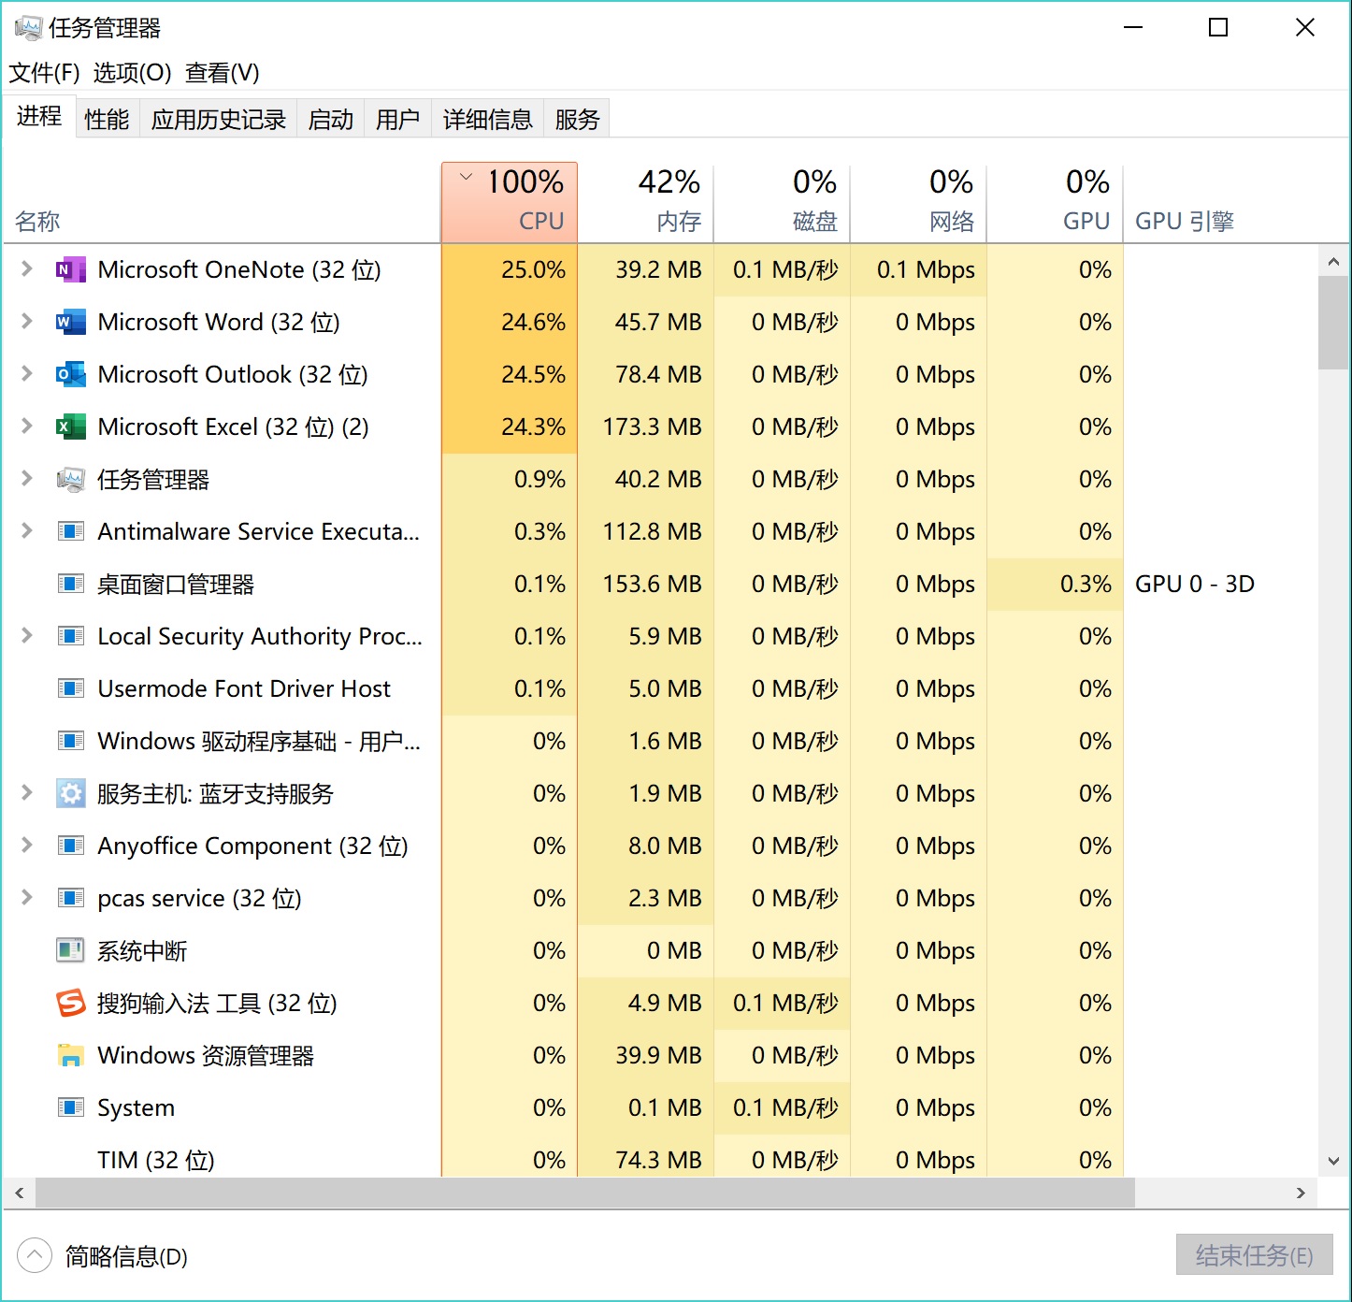
Task: Click the 服务主机 蓝牙支持服务 gear icon
Action: [69, 793]
